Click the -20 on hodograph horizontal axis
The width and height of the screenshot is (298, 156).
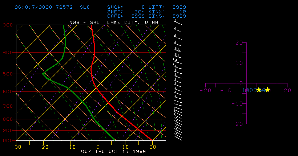tap(206, 90)
